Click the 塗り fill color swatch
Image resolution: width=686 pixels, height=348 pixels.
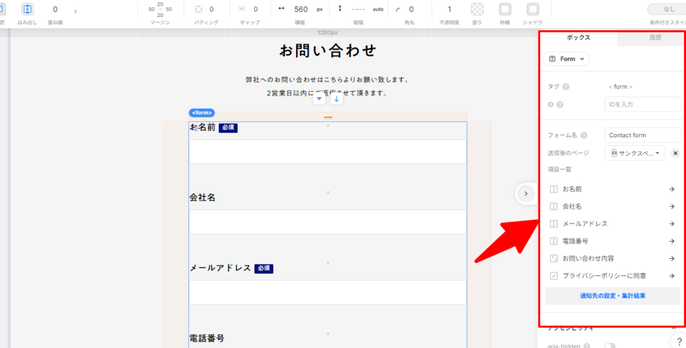pyautogui.click(x=477, y=9)
